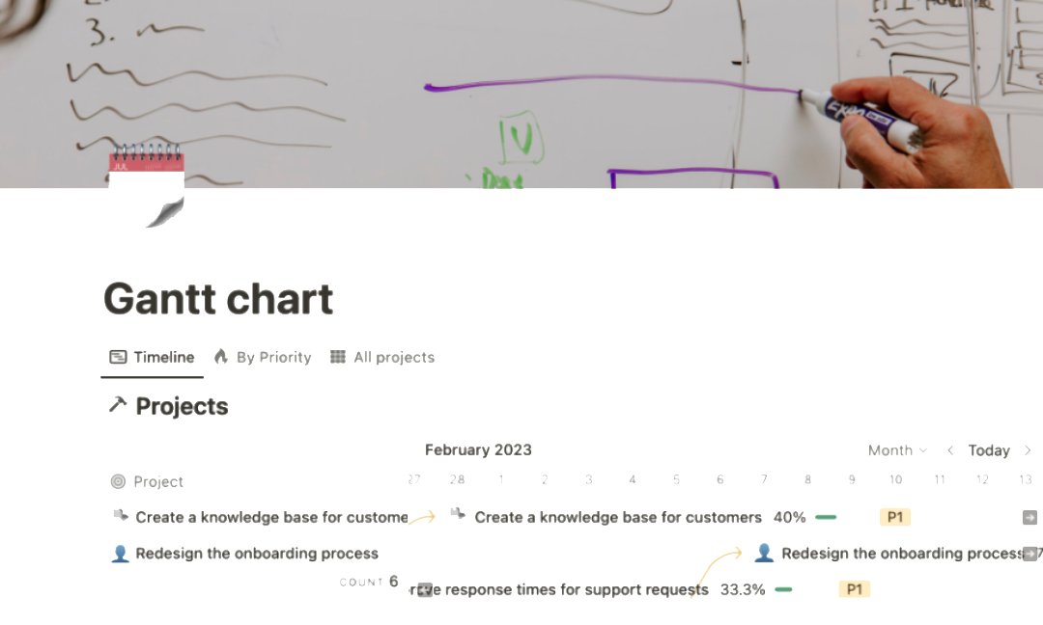The image size is (1043, 625).
Task: Click the next month chevron
Action: (1028, 450)
